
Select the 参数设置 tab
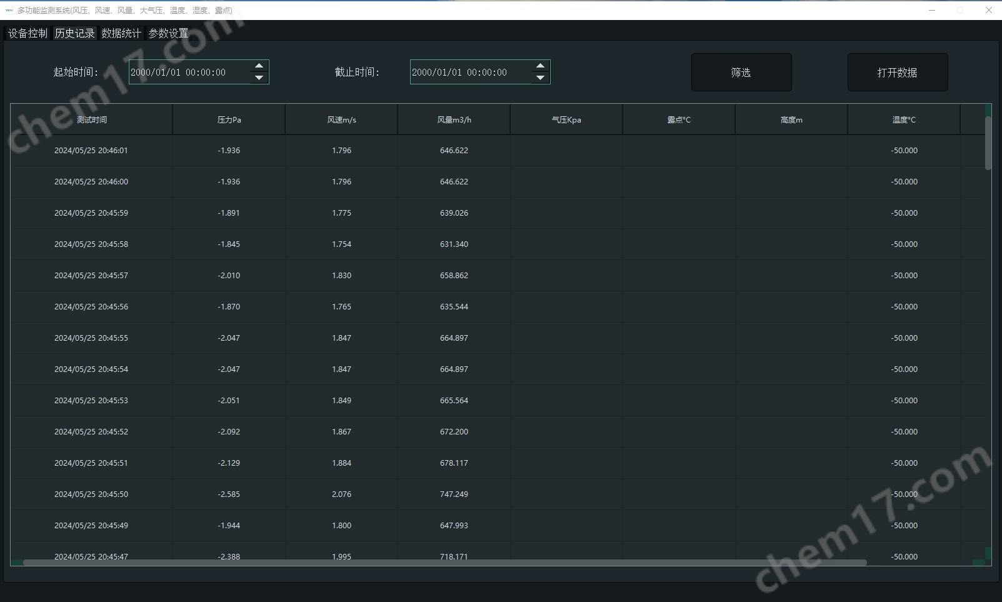[168, 33]
